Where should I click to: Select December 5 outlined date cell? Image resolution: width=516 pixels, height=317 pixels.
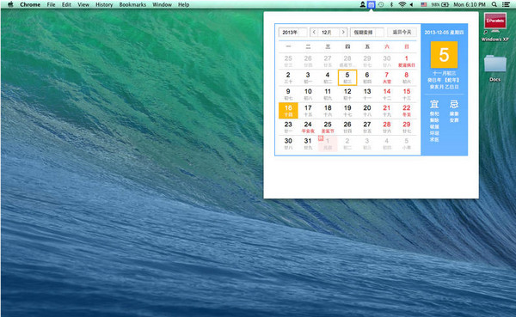(x=347, y=77)
